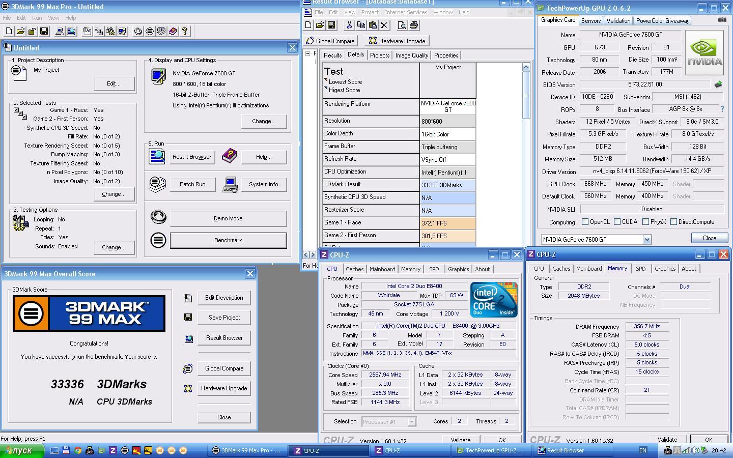Toggle PhysX checkbox in GPU-Z
The width and height of the screenshot is (733, 458).
coord(645,222)
